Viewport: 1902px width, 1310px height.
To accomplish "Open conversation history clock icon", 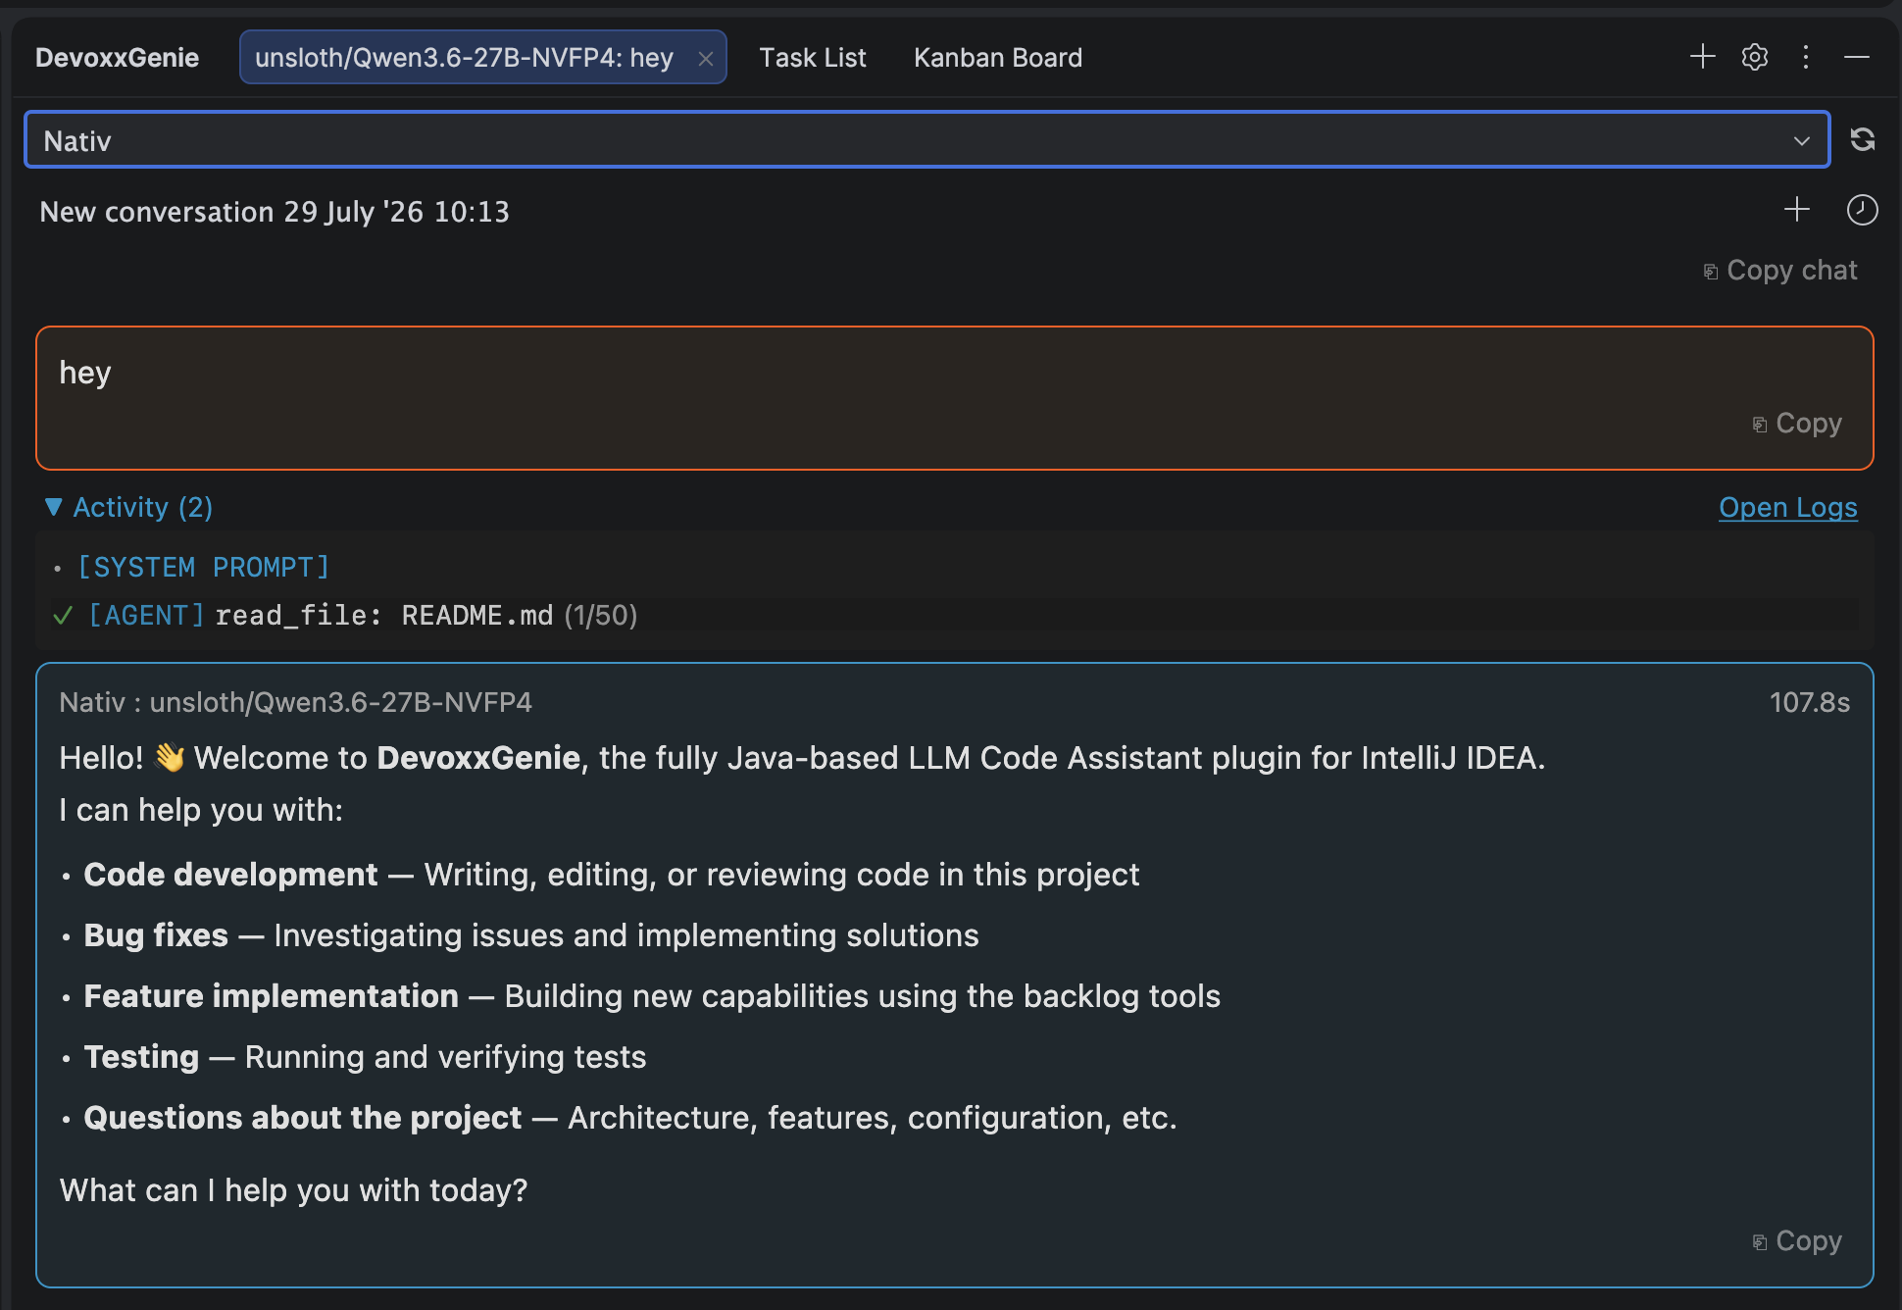I will (x=1862, y=210).
